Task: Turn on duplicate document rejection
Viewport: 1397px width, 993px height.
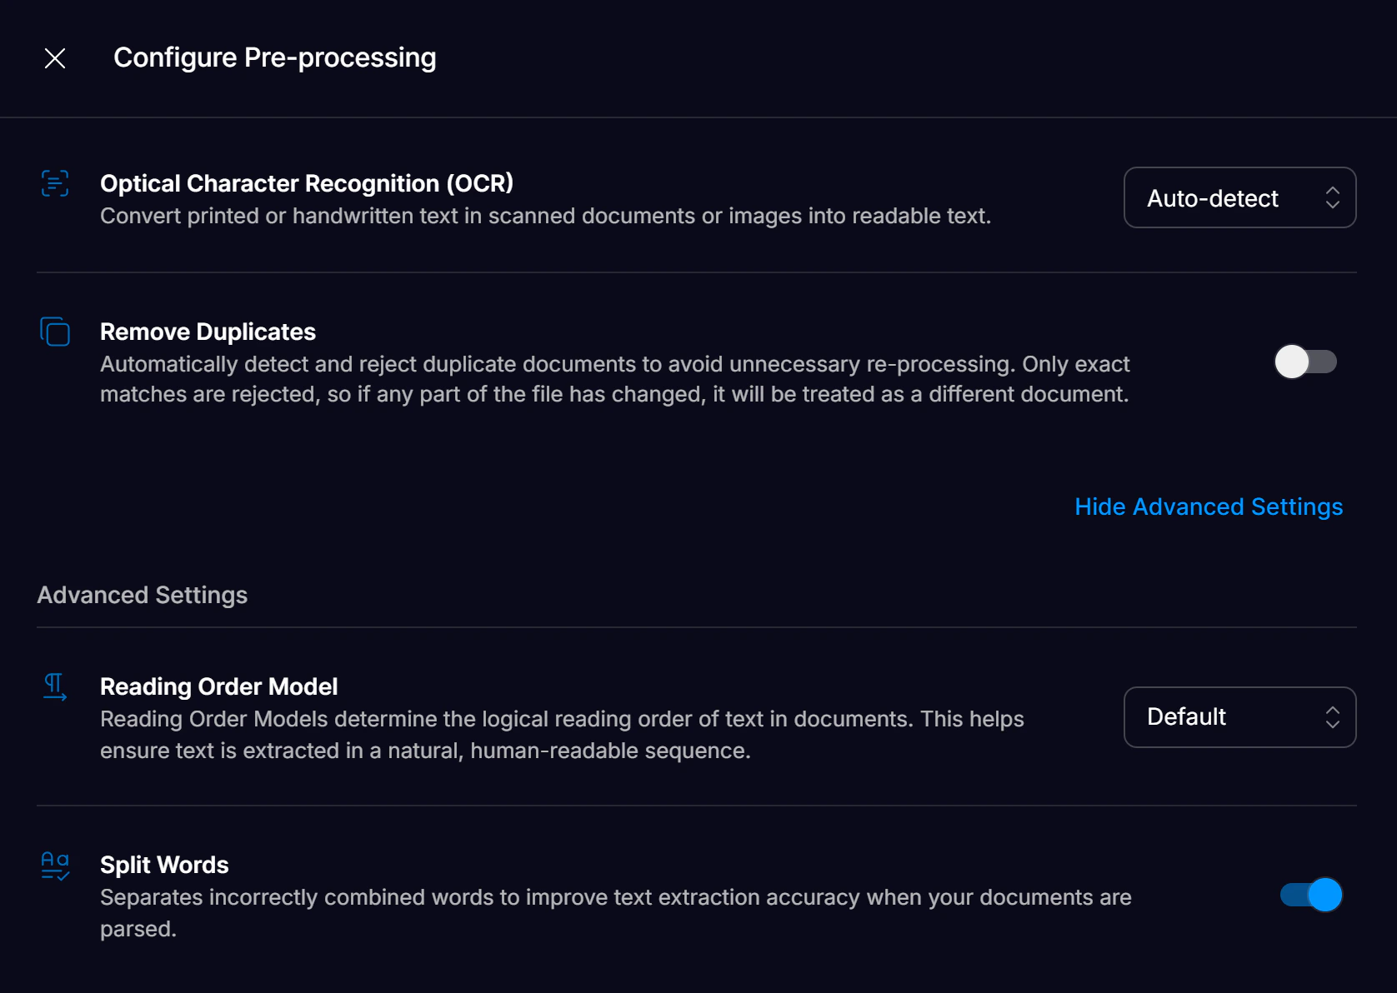Action: [1306, 362]
